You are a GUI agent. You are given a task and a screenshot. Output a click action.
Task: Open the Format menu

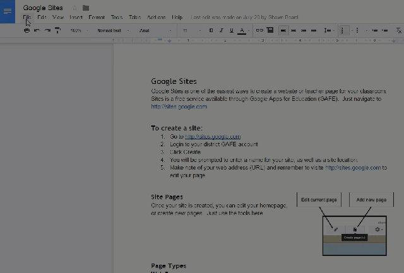[97, 18]
